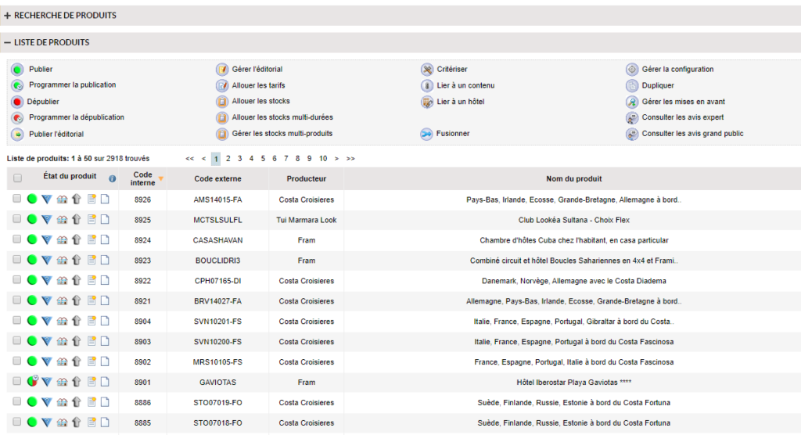Select the checkbox for product 8901 row
The height and width of the screenshot is (435, 801).
[x=17, y=382]
